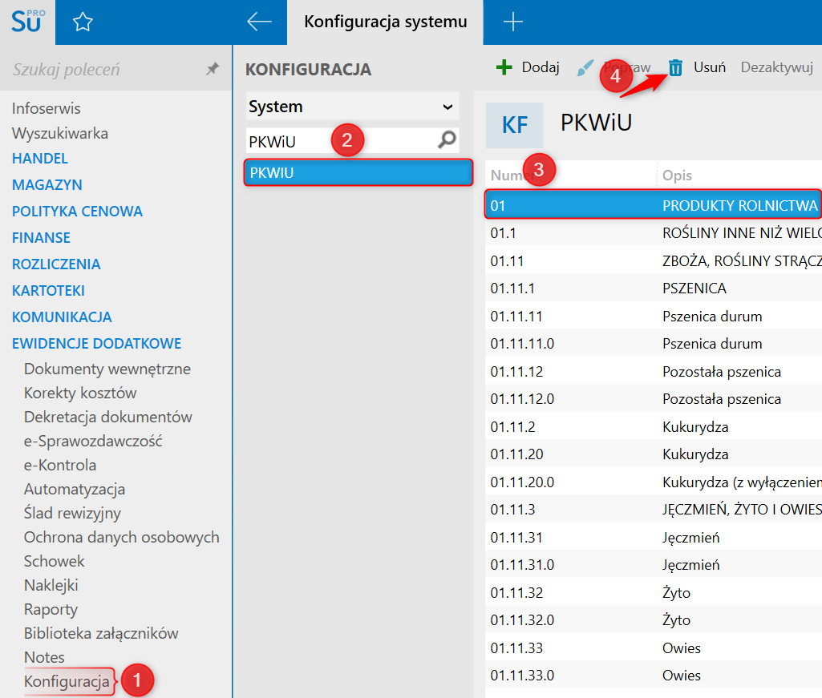Screen dimensions: 822x698
Task: Select row 01.11.31.0 Jęczmień
Action: pos(654,564)
